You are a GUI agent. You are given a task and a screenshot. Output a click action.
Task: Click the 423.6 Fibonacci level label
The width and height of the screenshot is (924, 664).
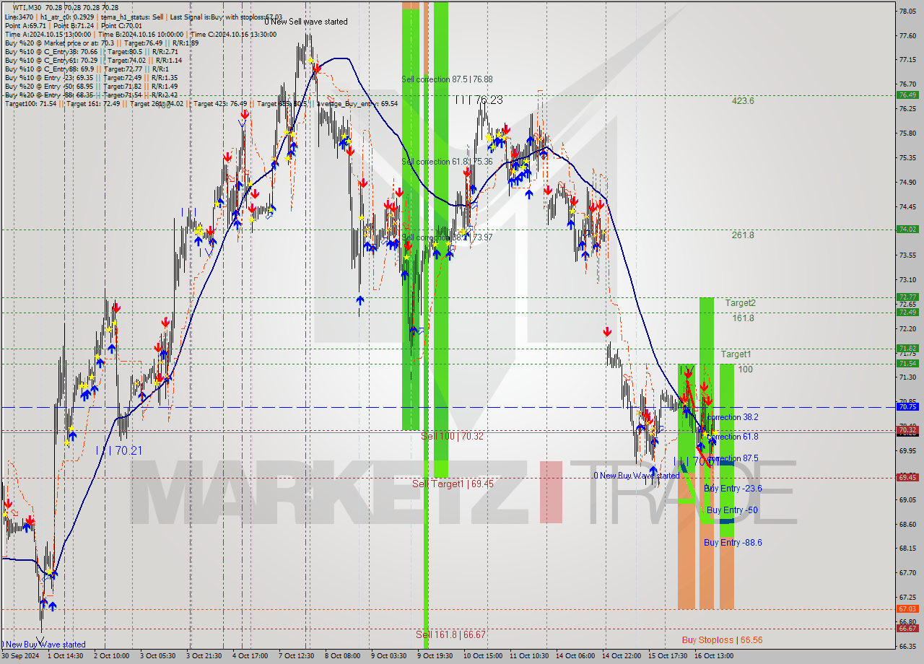(743, 101)
